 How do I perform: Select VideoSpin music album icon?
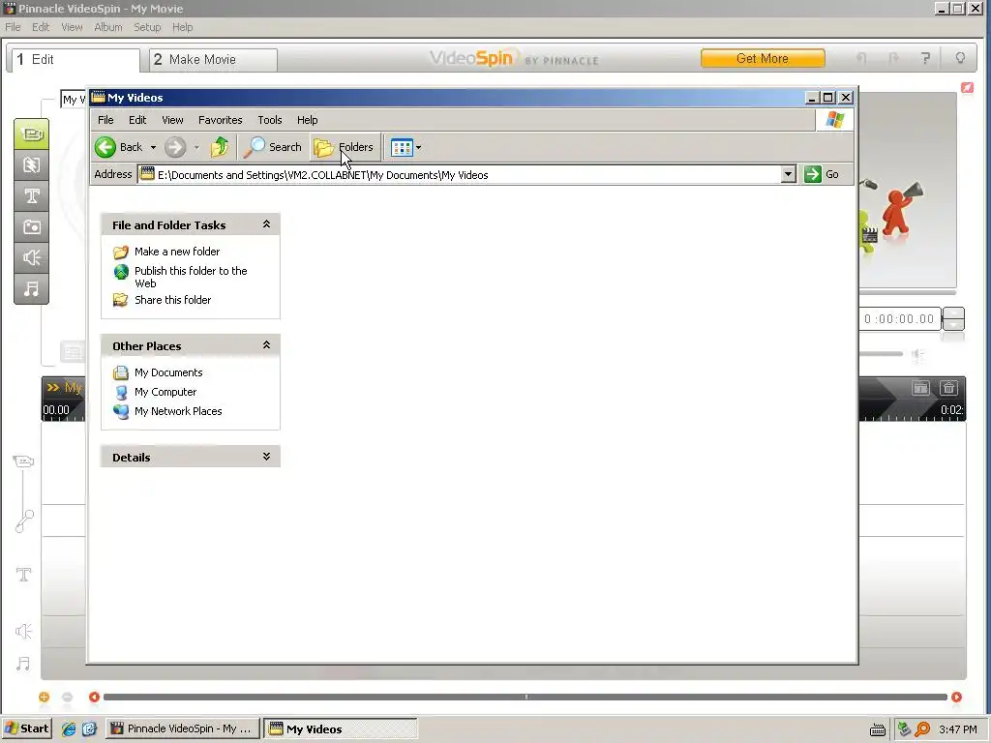point(32,288)
